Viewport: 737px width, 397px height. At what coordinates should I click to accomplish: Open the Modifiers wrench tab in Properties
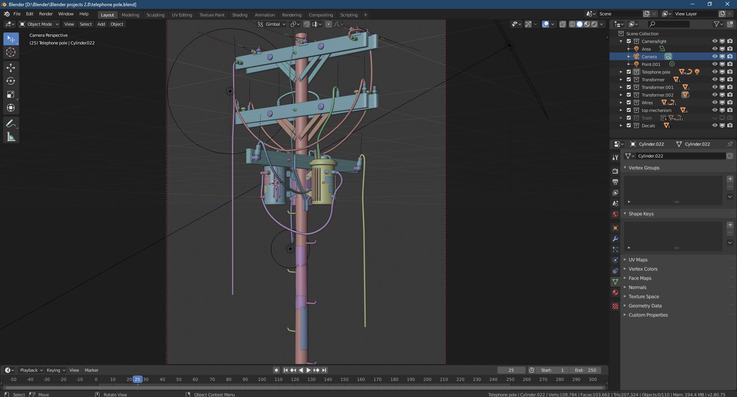(615, 239)
